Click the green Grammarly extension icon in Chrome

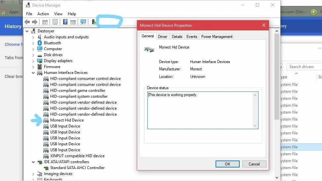314,12
